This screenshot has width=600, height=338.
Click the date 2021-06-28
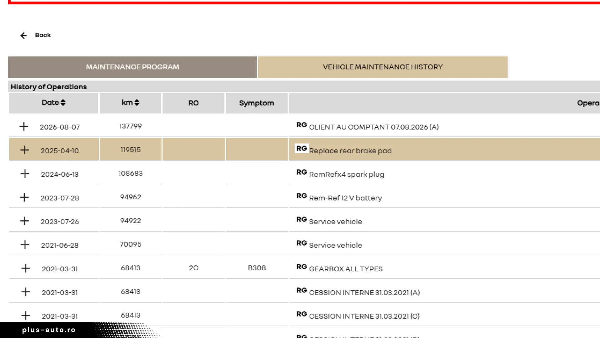point(60,245)
